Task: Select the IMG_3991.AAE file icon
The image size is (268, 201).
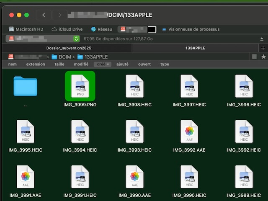Action: pos(26,177)
